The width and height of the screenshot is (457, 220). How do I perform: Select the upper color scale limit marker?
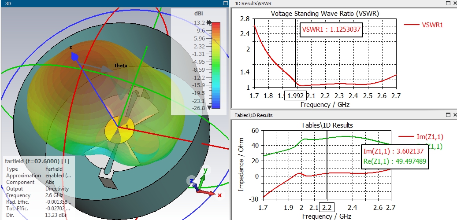[209, 22]
